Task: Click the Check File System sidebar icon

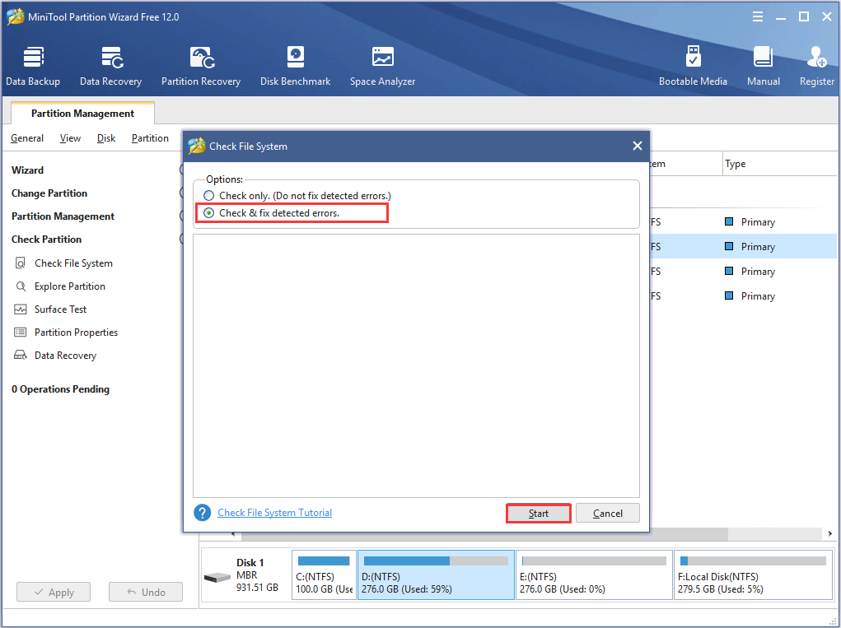Action: (x=21, y=263)
